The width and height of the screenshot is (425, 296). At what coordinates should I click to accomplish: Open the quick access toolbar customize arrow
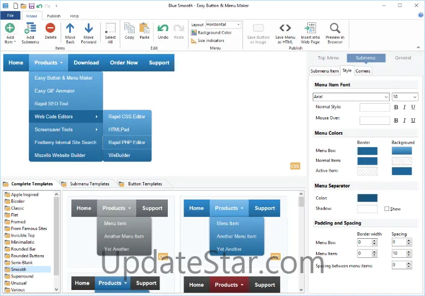pos(56,5)
